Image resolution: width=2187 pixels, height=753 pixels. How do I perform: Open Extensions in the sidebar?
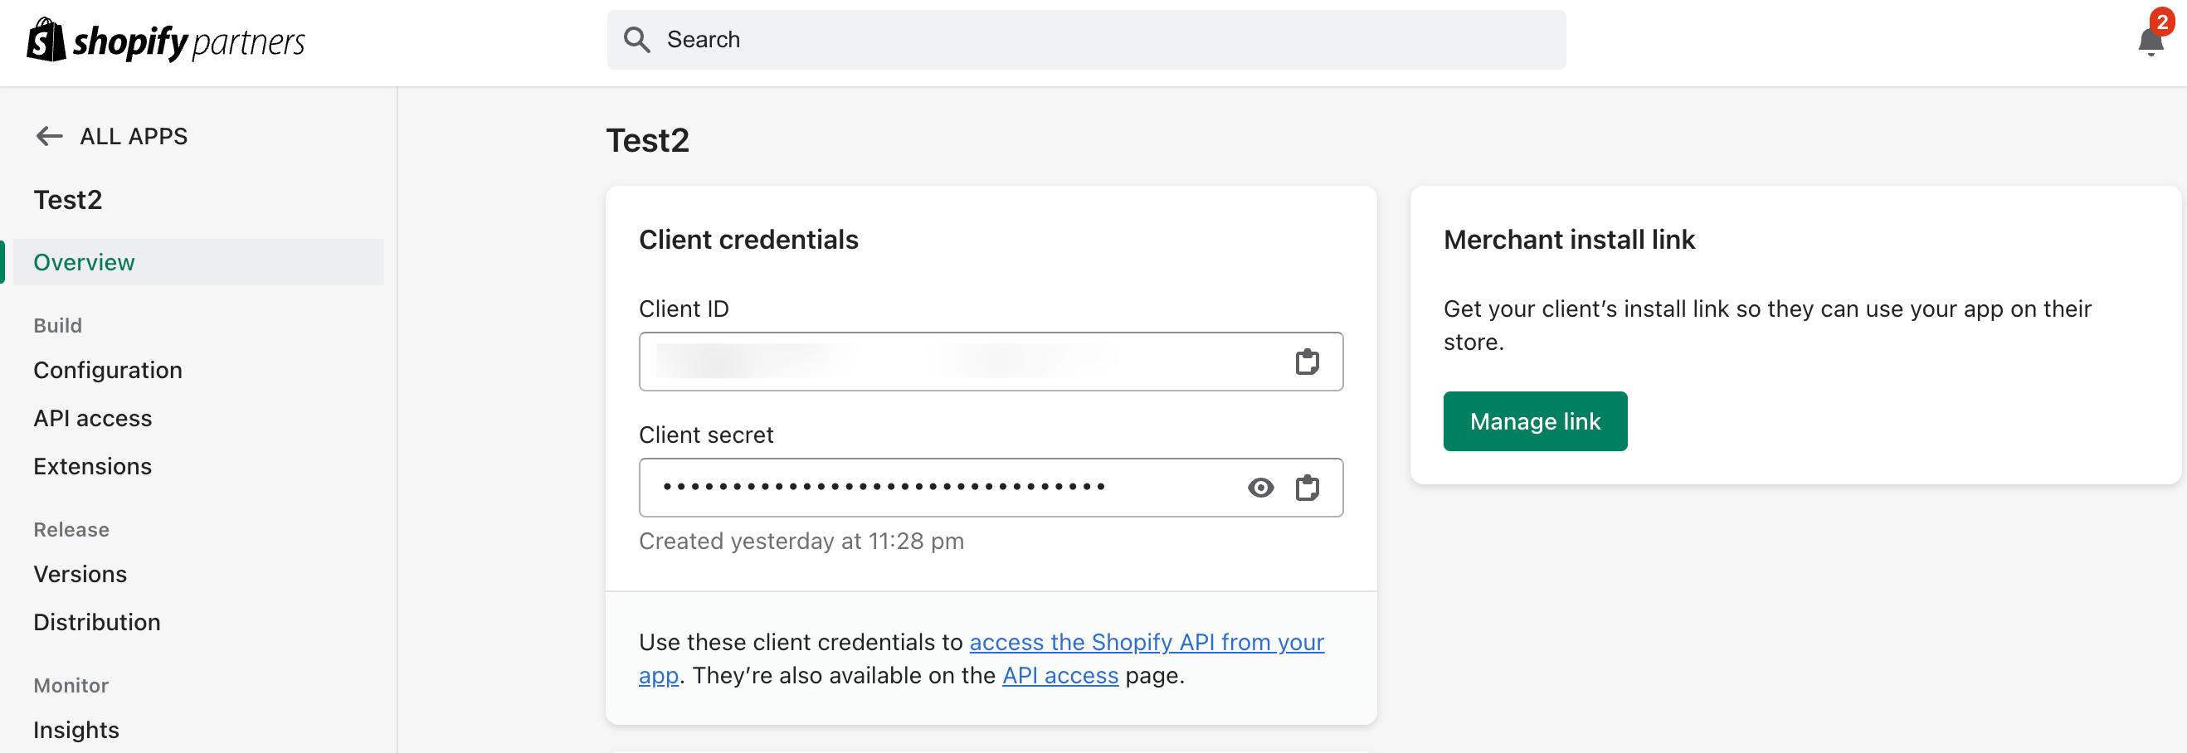coord(93,466)
